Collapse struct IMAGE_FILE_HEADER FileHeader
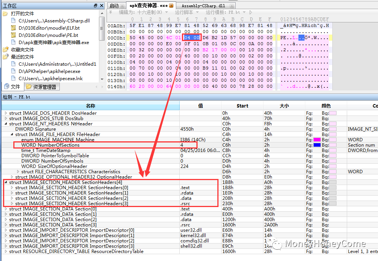The height and width of the screenshot is (261, 378). 12,134
